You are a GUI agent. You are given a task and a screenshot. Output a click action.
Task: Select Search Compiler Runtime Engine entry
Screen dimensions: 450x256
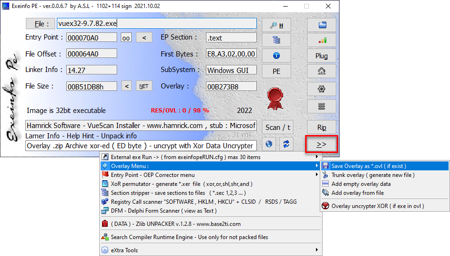211,237
